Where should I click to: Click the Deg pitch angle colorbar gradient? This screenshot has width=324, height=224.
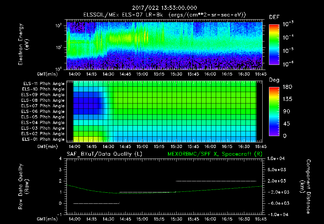point(274,111)
